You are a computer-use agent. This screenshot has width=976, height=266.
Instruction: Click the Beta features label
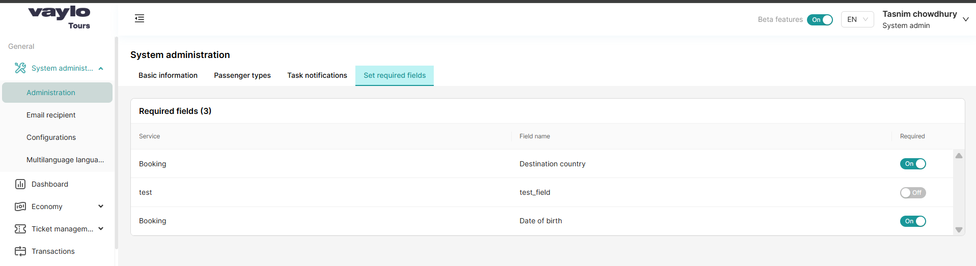click(x=780, y=19)
